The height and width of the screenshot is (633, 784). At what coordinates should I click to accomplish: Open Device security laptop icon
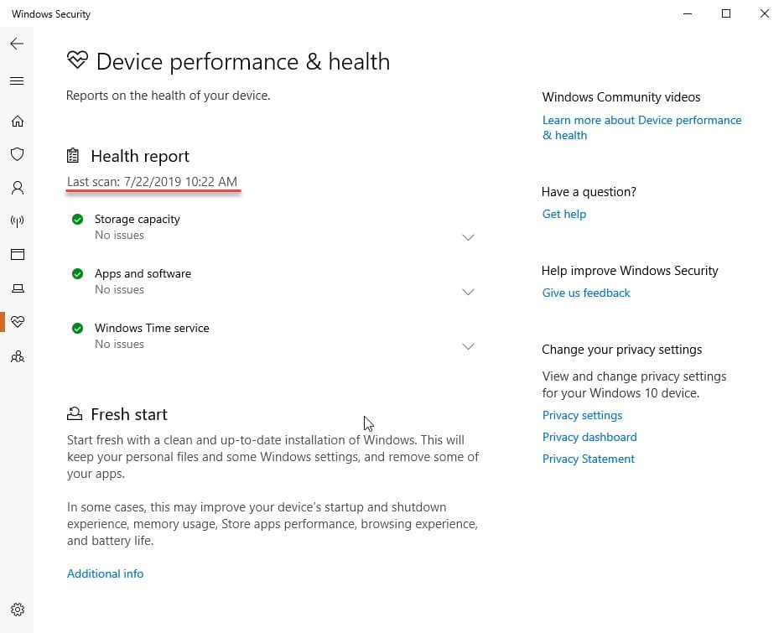(x=18, y=288)
